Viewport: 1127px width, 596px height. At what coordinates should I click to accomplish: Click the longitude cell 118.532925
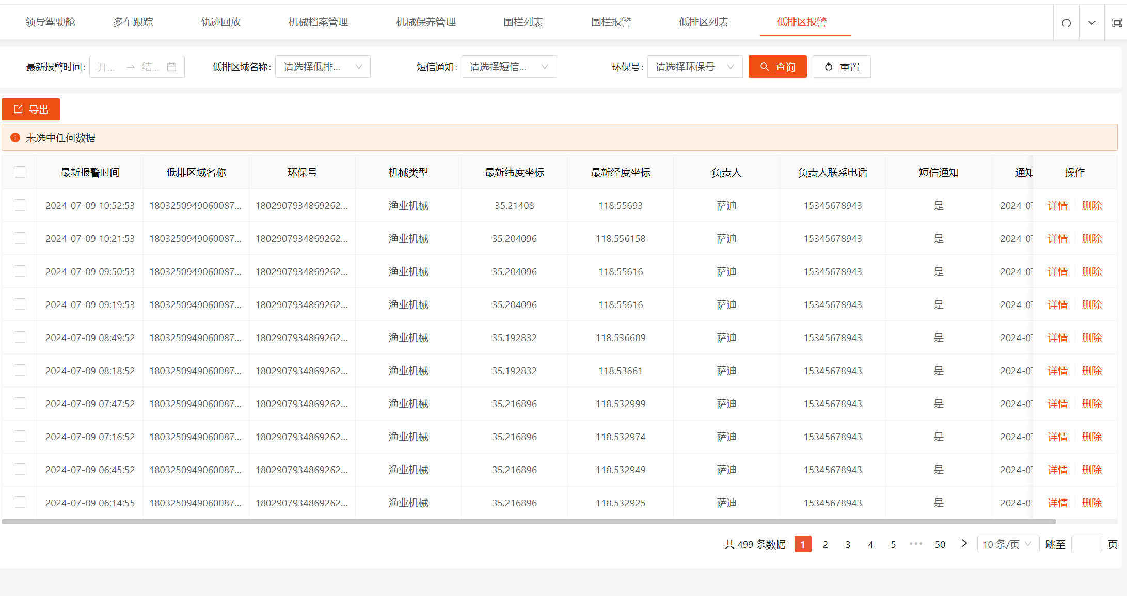tap(621, 503)
